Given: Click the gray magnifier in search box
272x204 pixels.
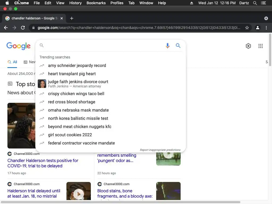Looking at the screenshot, I should tap(41, 45).
